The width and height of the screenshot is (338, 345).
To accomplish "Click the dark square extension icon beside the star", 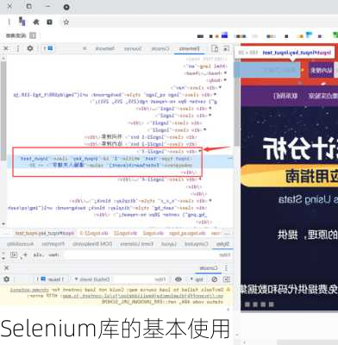I will [49, 22].
